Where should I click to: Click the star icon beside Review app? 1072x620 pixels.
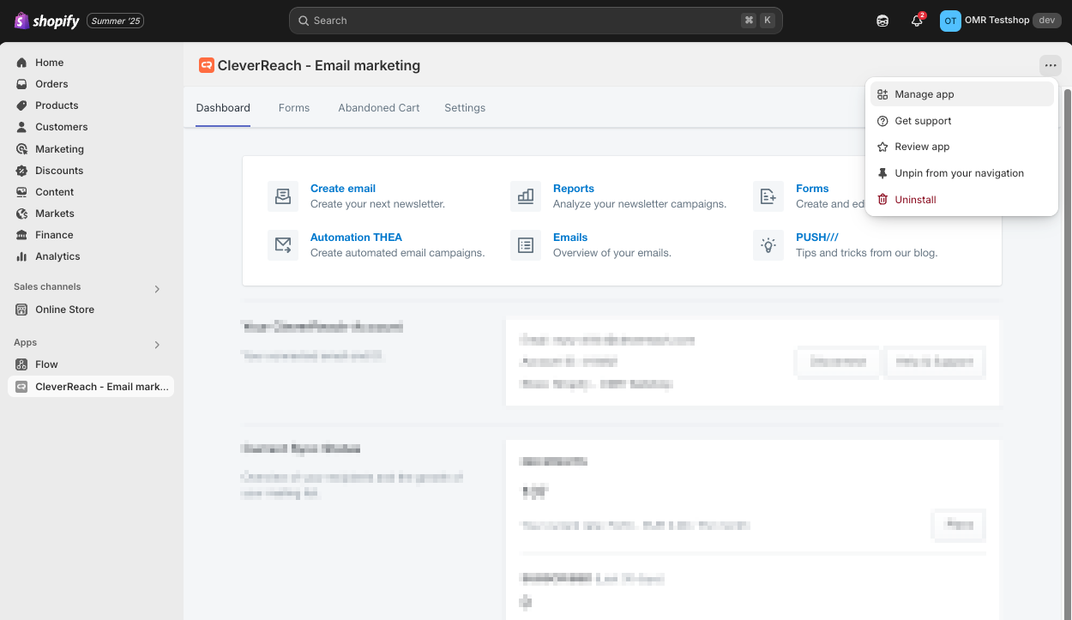pos(882,147)
